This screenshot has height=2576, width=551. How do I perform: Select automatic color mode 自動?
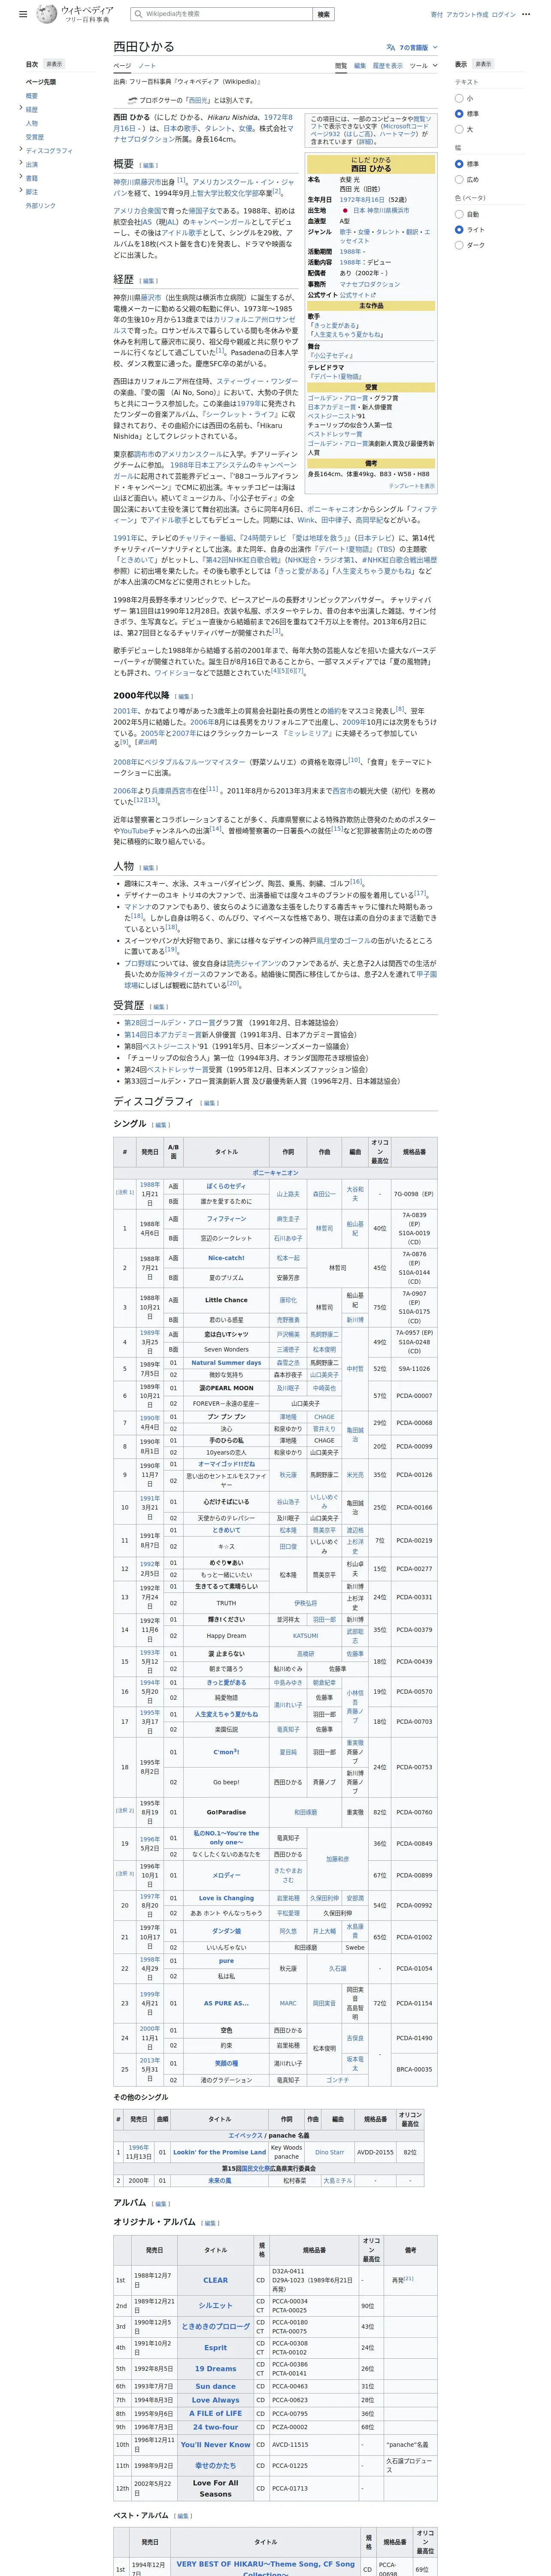pyautogui.click(x=459, y=214)
